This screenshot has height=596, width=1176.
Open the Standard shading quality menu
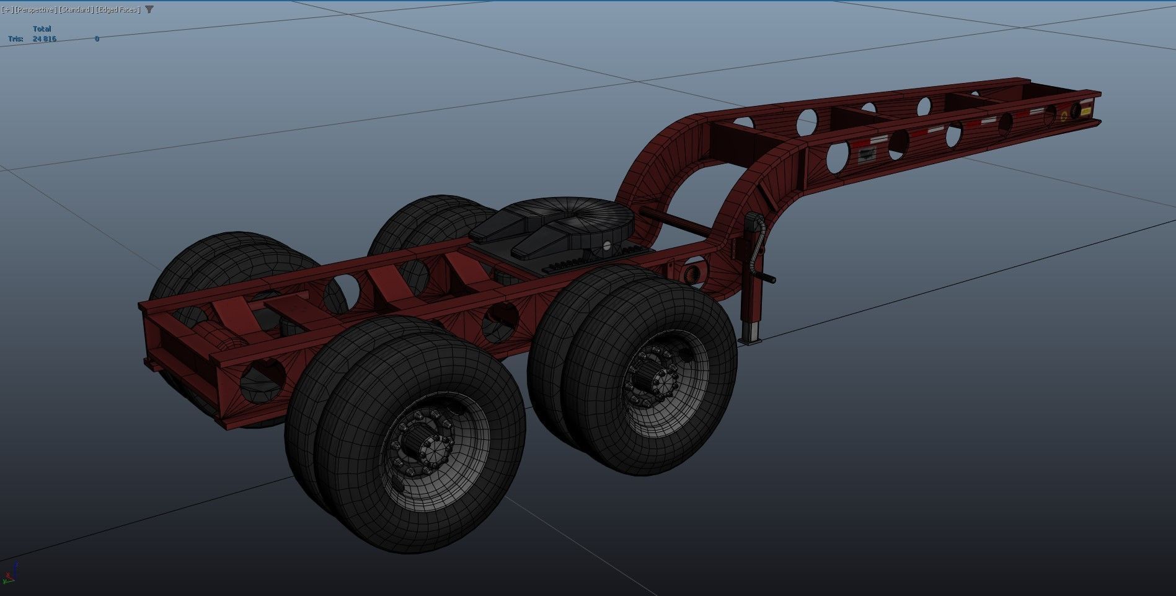[77, 10]
